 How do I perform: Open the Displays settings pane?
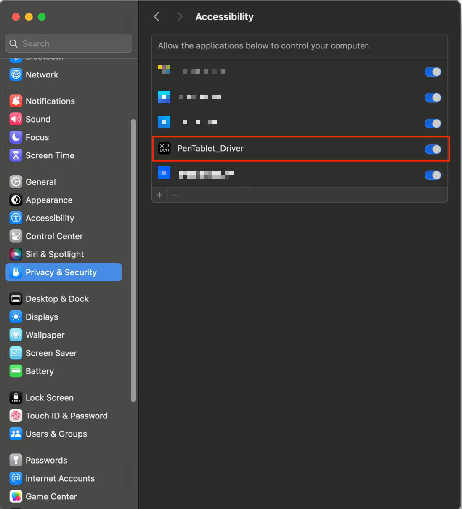pos(42,317)
